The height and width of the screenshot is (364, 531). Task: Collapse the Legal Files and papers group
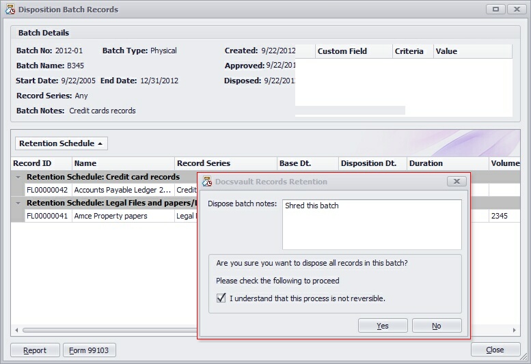[x=18, y=203]
